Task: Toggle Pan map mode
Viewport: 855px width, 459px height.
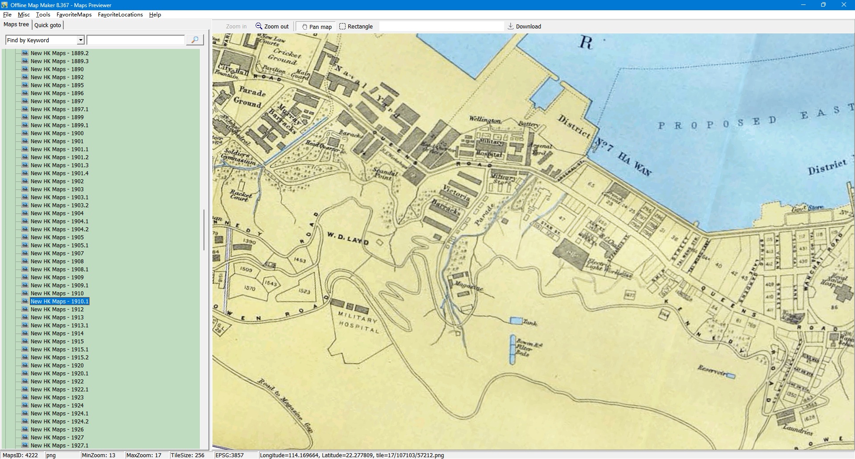Action: [x=317, y=27]
